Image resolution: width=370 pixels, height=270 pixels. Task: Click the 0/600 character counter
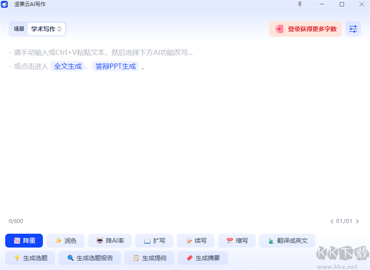16,221
